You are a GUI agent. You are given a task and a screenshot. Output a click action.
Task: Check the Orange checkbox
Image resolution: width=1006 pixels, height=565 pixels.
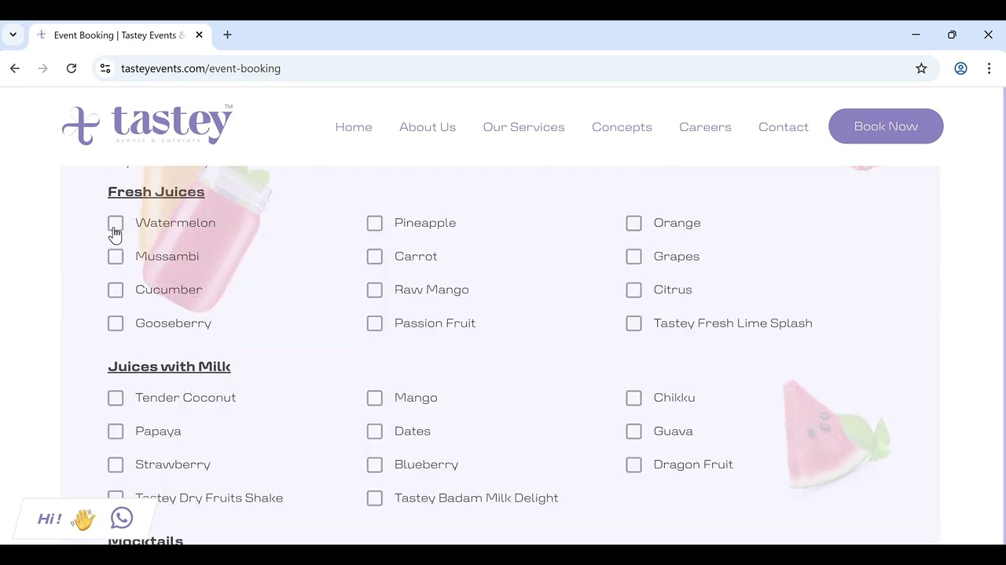pyautogui.click(x=634, y=223)
